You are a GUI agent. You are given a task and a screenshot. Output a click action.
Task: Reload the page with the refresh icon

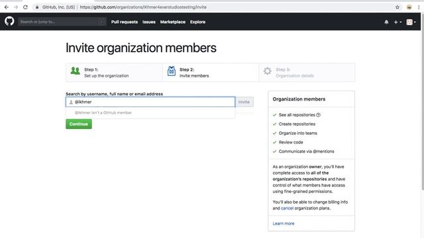tap(25, 7)
